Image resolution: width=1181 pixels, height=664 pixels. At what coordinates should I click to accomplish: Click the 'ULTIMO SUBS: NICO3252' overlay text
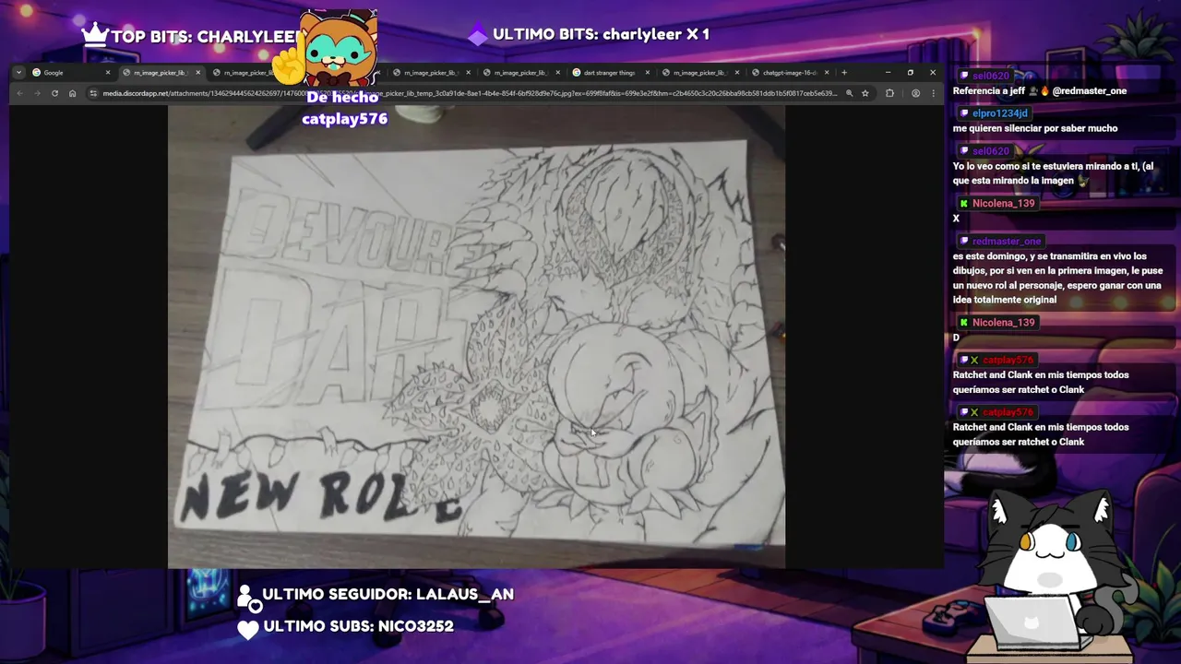[358, 626]
